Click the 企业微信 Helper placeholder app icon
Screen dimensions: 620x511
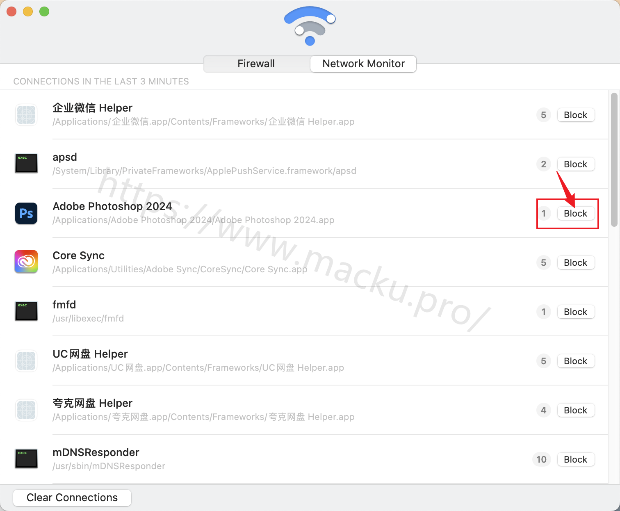point(26,115)
